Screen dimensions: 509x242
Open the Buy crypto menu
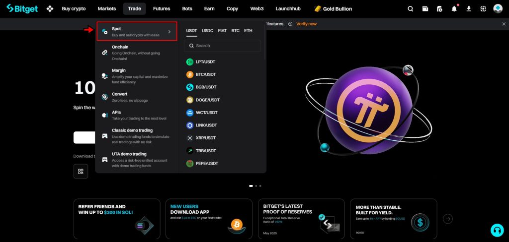pos(74,9)
